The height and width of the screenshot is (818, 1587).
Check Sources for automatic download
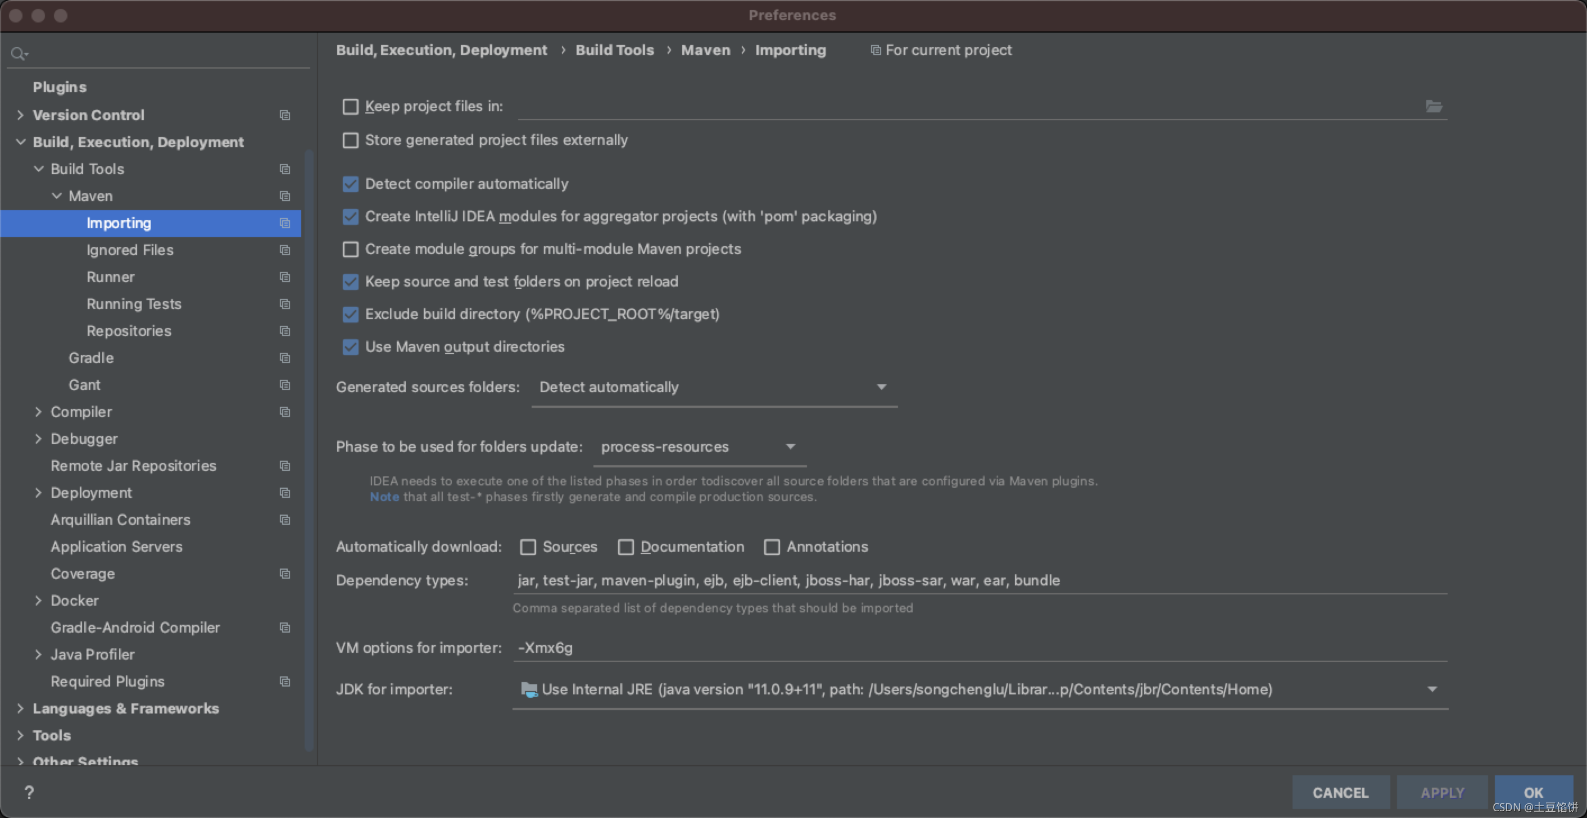click(528, 547)
